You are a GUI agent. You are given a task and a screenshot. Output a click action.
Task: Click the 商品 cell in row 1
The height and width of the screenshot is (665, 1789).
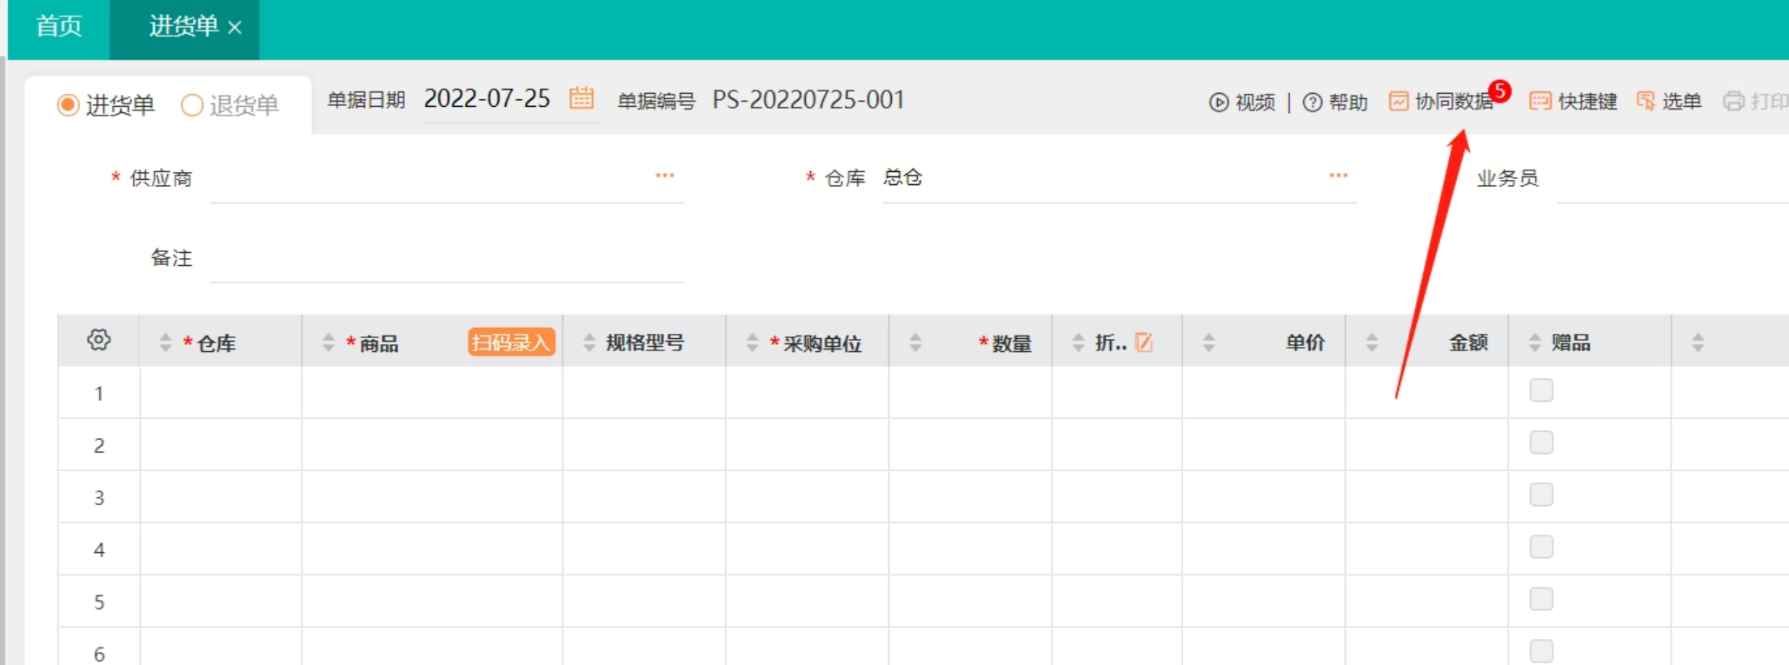tap(432, 393)
